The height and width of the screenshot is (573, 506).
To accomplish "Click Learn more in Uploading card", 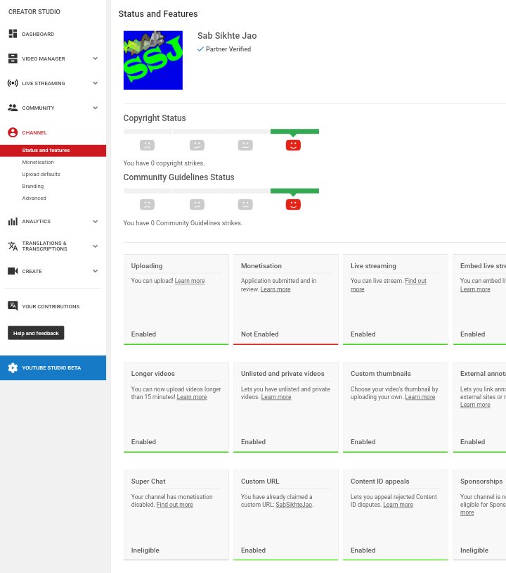I will click(190, 281).
